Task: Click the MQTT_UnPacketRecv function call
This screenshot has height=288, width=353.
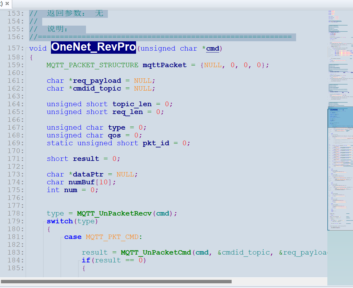Action: (x=114, y=213)
